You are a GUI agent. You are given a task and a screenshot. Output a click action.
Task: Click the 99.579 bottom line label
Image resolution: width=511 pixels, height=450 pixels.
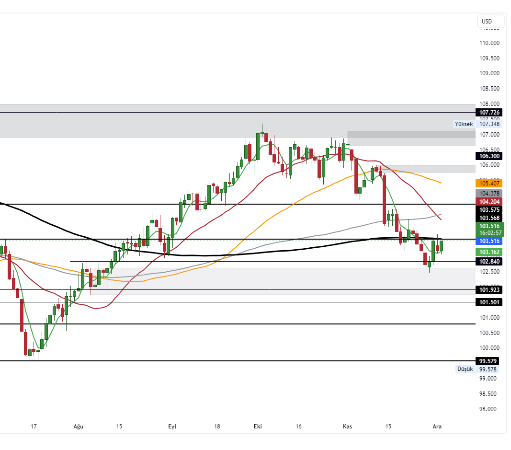point(488,361)
